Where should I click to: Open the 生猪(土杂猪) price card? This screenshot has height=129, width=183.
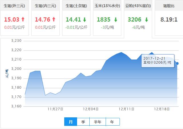(76, 18)
